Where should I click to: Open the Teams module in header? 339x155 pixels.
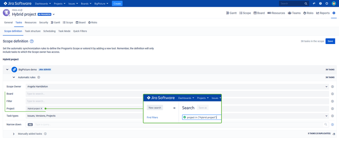tap(294, 13)
